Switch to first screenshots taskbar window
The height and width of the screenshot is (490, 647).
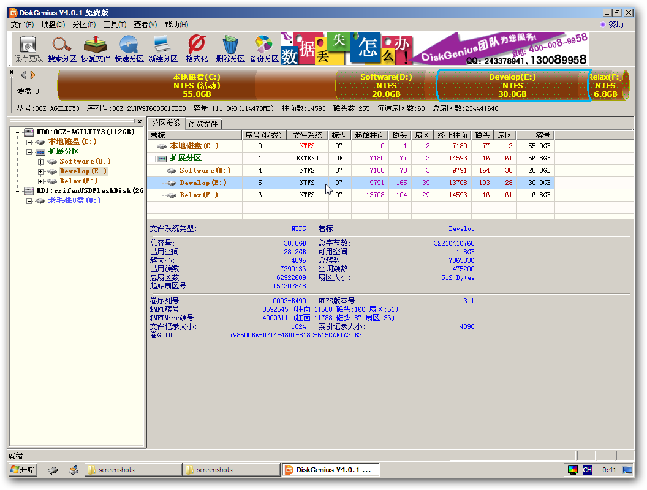[x=134, y=470]
